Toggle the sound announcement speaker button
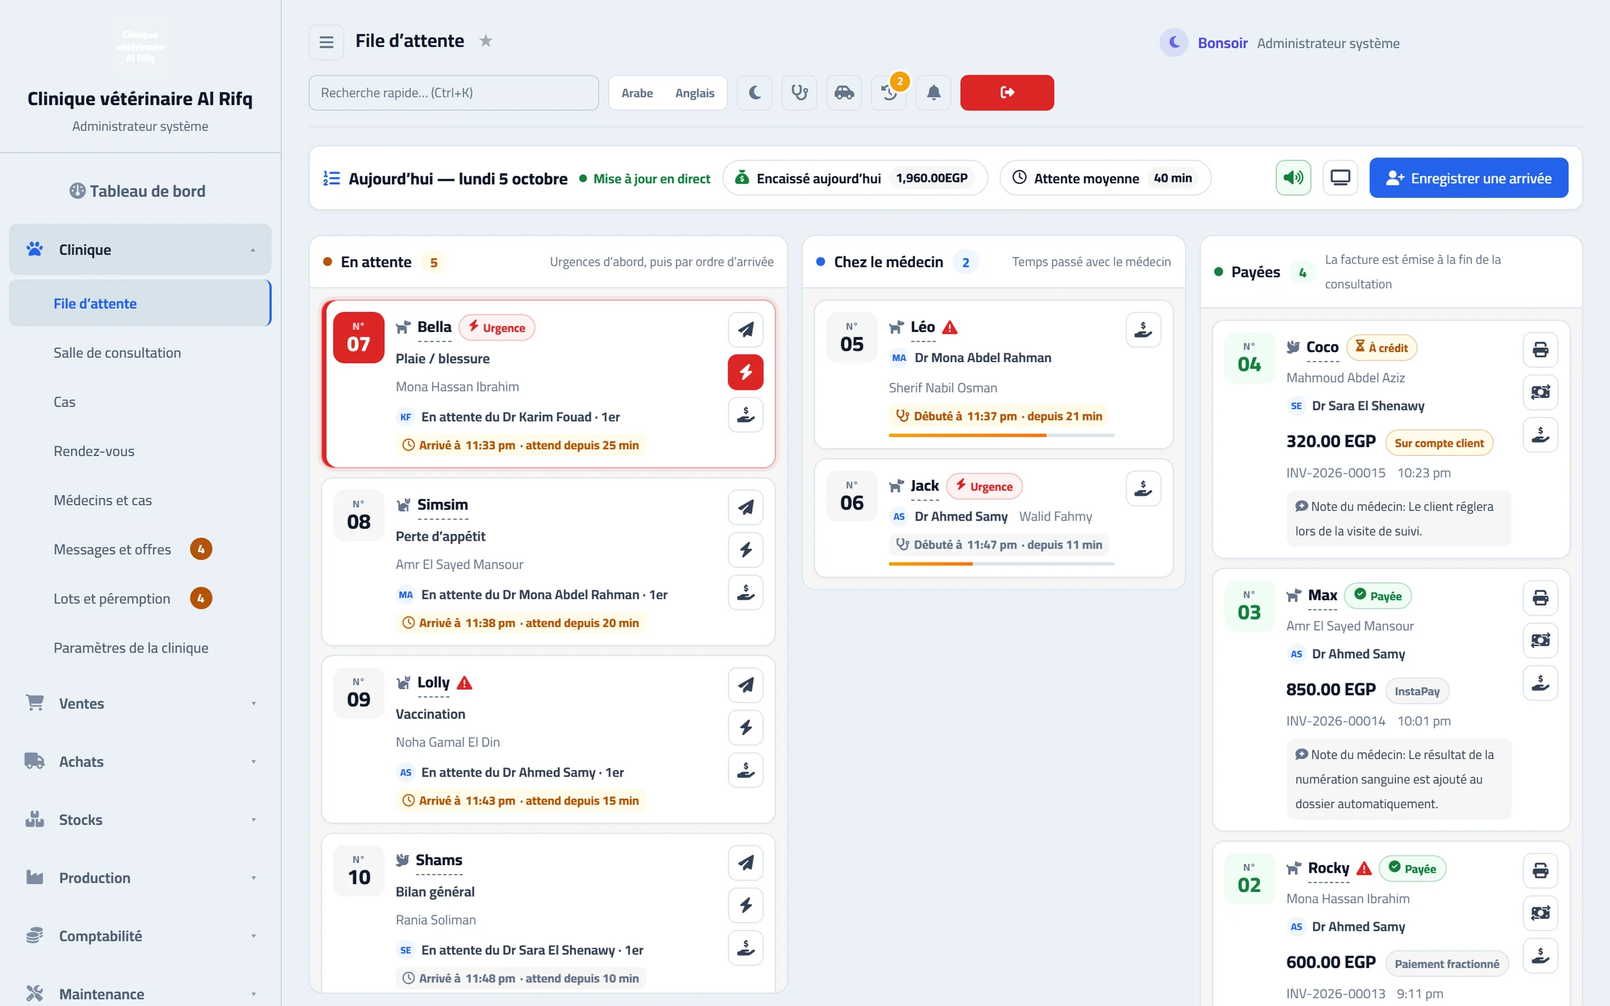This screenshot has height=1006, width=1610. [x=1293, y=178]
